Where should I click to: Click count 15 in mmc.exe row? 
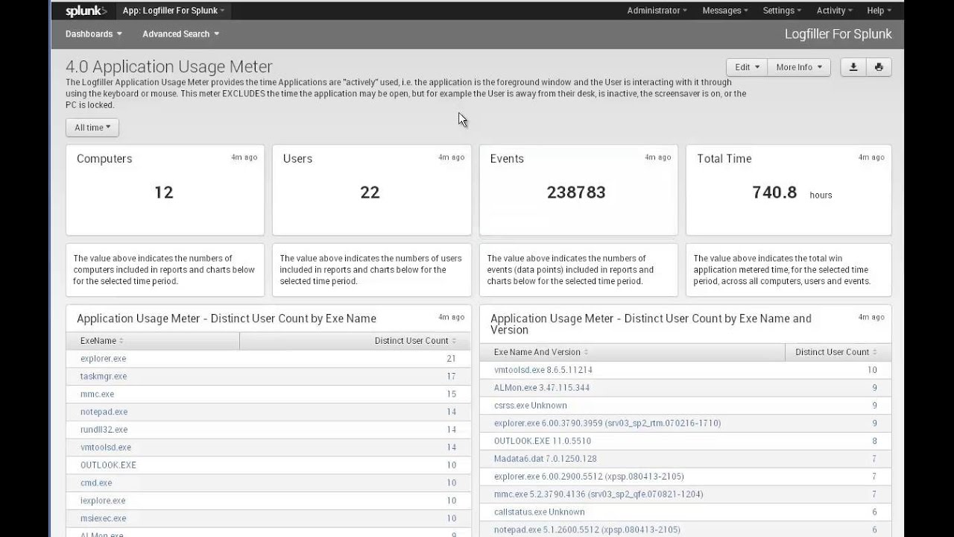451,395
